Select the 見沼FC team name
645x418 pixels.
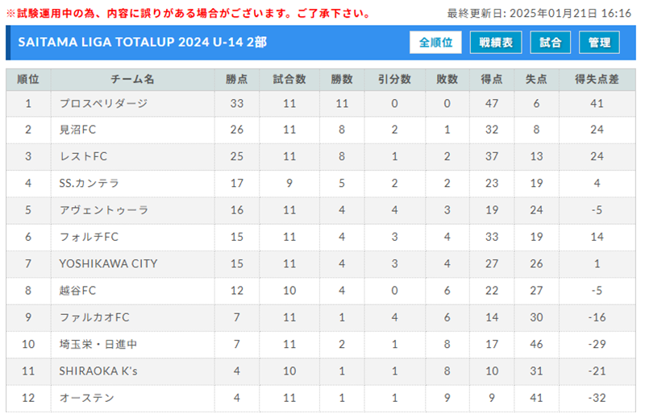[77, 130]
